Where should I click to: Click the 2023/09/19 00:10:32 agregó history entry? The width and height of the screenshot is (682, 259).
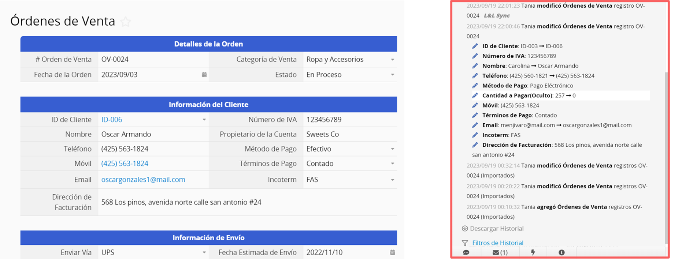point(555,212)
